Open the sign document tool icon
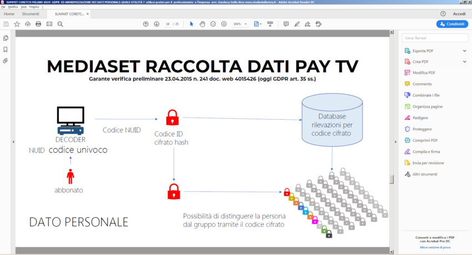 click(308, 24)
